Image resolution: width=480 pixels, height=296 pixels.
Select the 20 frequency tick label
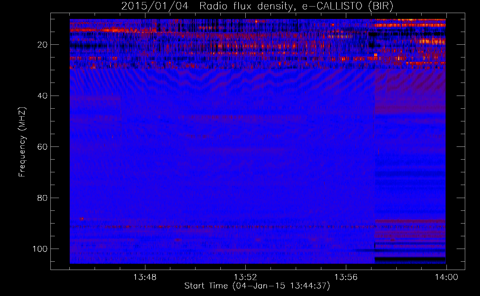coord(42,45)
